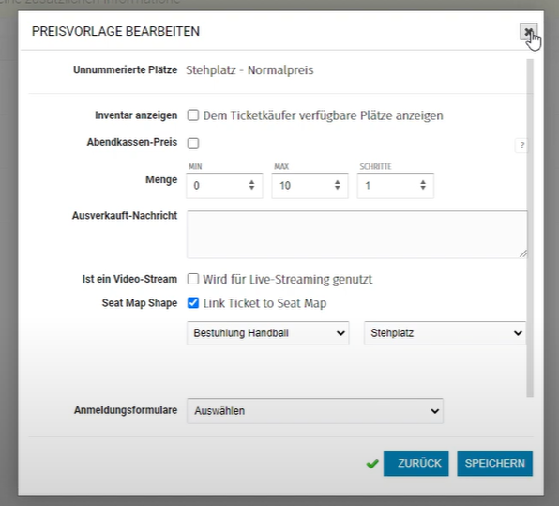The height and width of the screenshot is (506, 559).
Task: Close the Preisvorlage bearbeiten dialog
Action: coord(528,32)
